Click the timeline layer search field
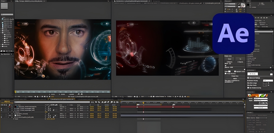 coord(52,102)
